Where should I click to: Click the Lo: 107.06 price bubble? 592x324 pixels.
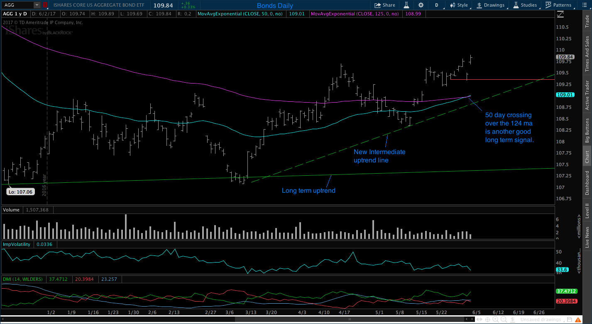click(x=20, y=192)
